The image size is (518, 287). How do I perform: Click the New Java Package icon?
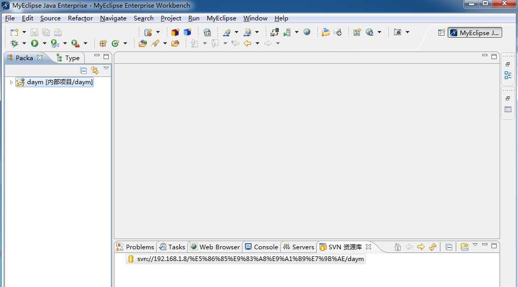pyautogui.click(x=103, y=43)
